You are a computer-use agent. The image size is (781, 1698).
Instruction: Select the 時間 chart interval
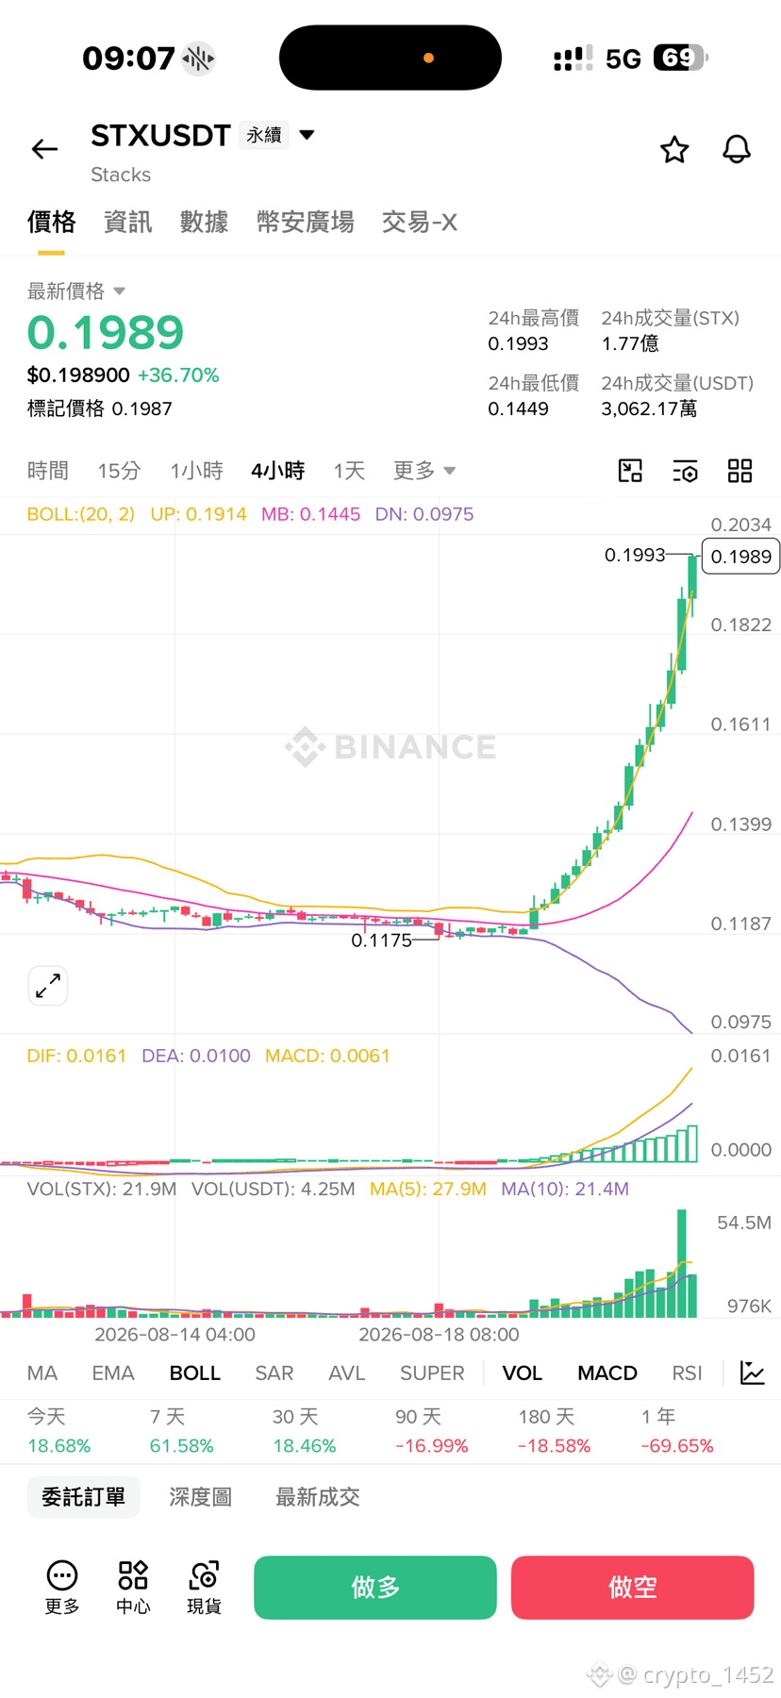click(48, 470)
